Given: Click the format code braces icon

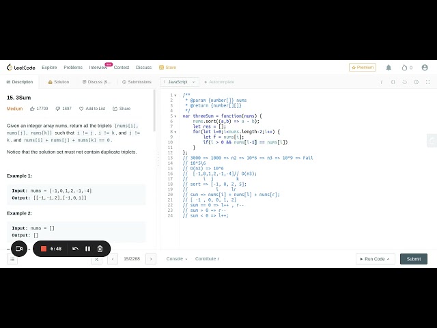Looking at the screenshot, I should point(393,82).
